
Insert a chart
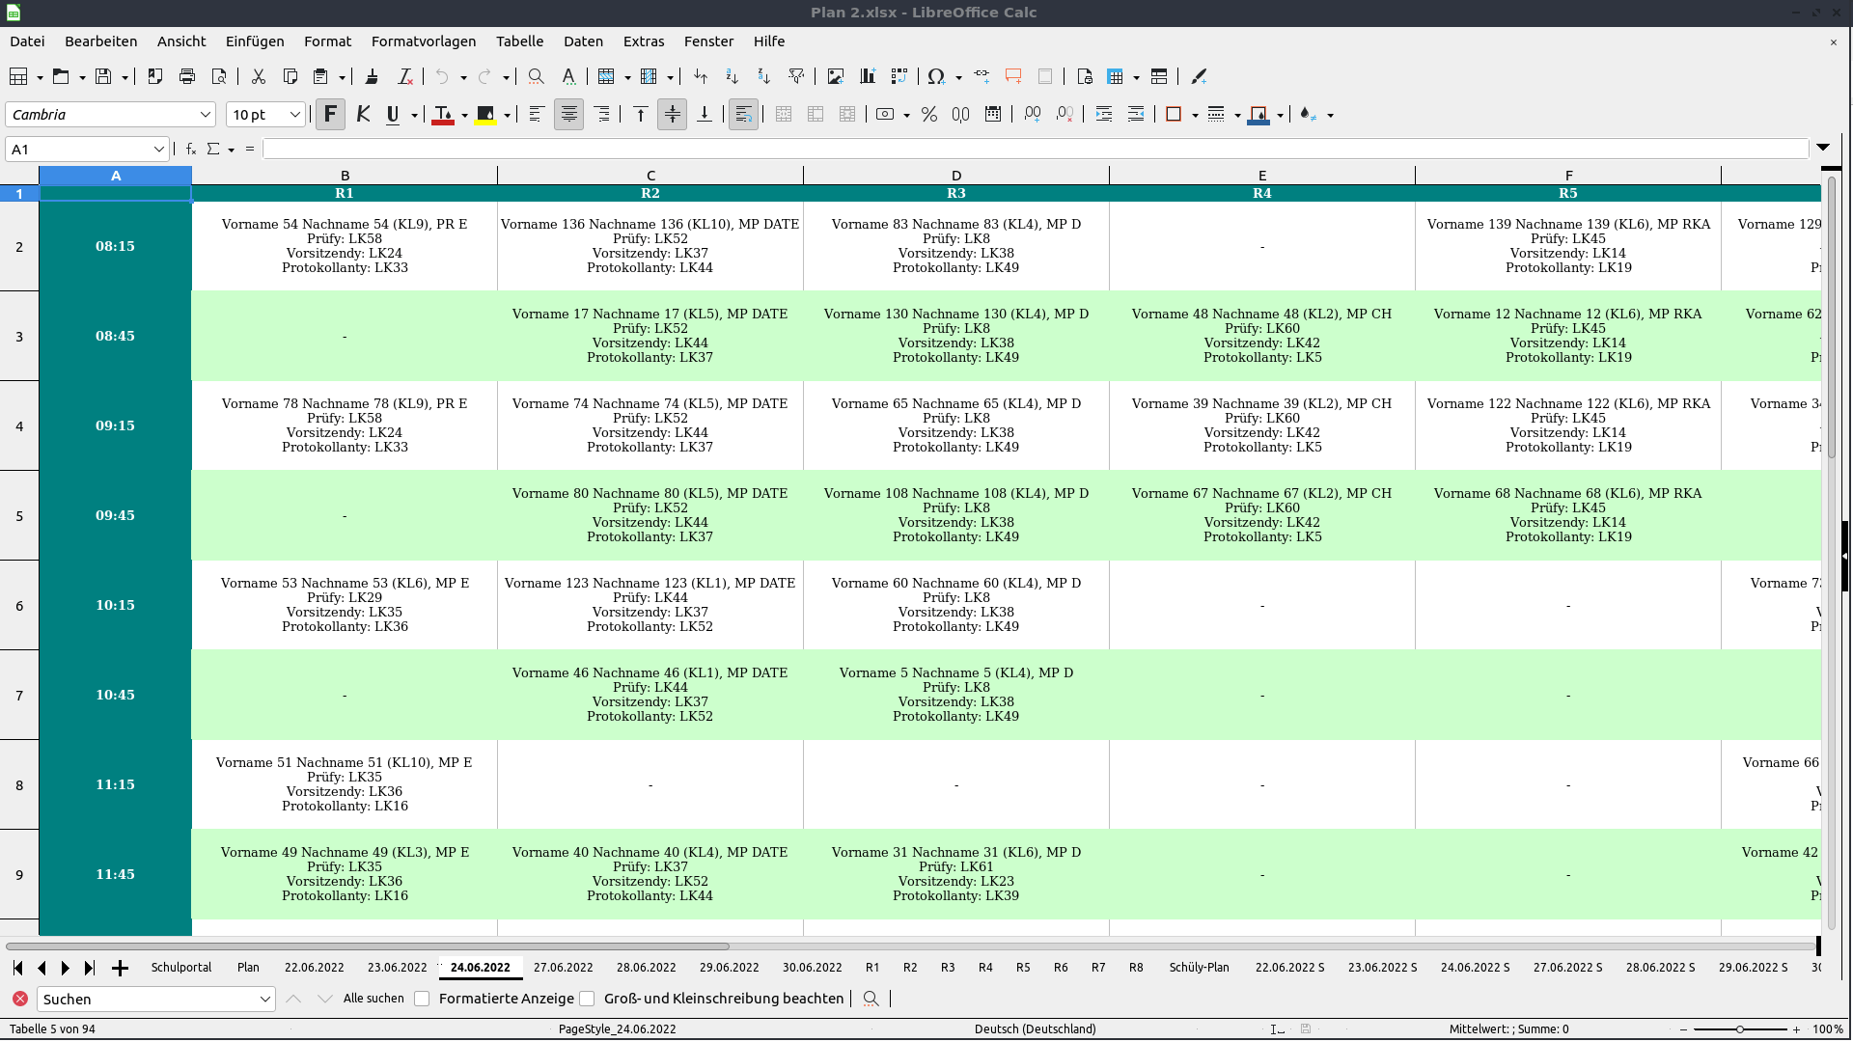point(867,76)
